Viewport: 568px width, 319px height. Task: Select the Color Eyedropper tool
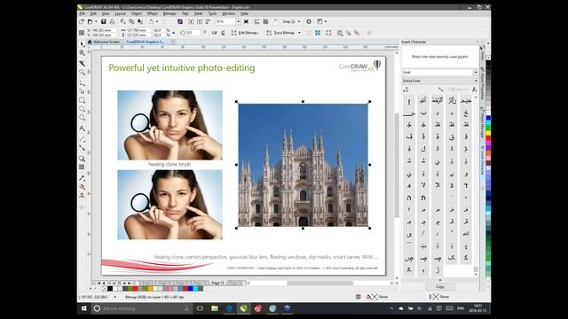point(83,178)
